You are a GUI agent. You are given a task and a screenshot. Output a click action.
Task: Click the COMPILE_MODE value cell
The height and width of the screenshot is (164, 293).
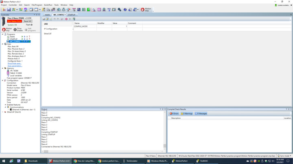(119, 26)
